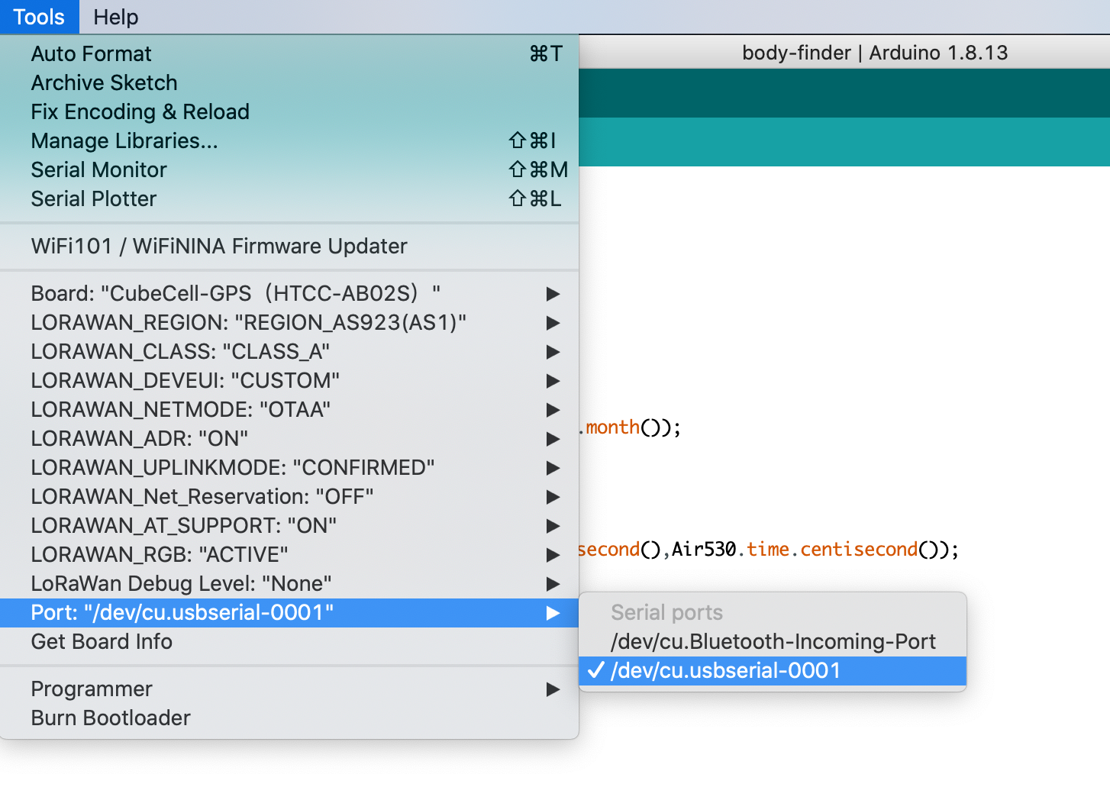Expand LORAWAN_NETMODE OTAA submenu
This screenshot has width=1110, height=800.
tap(289, 409)
